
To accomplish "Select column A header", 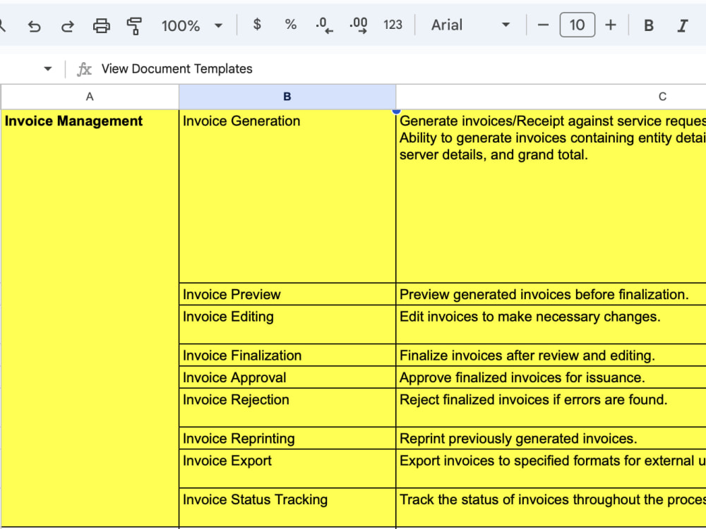I will [90, 97].
